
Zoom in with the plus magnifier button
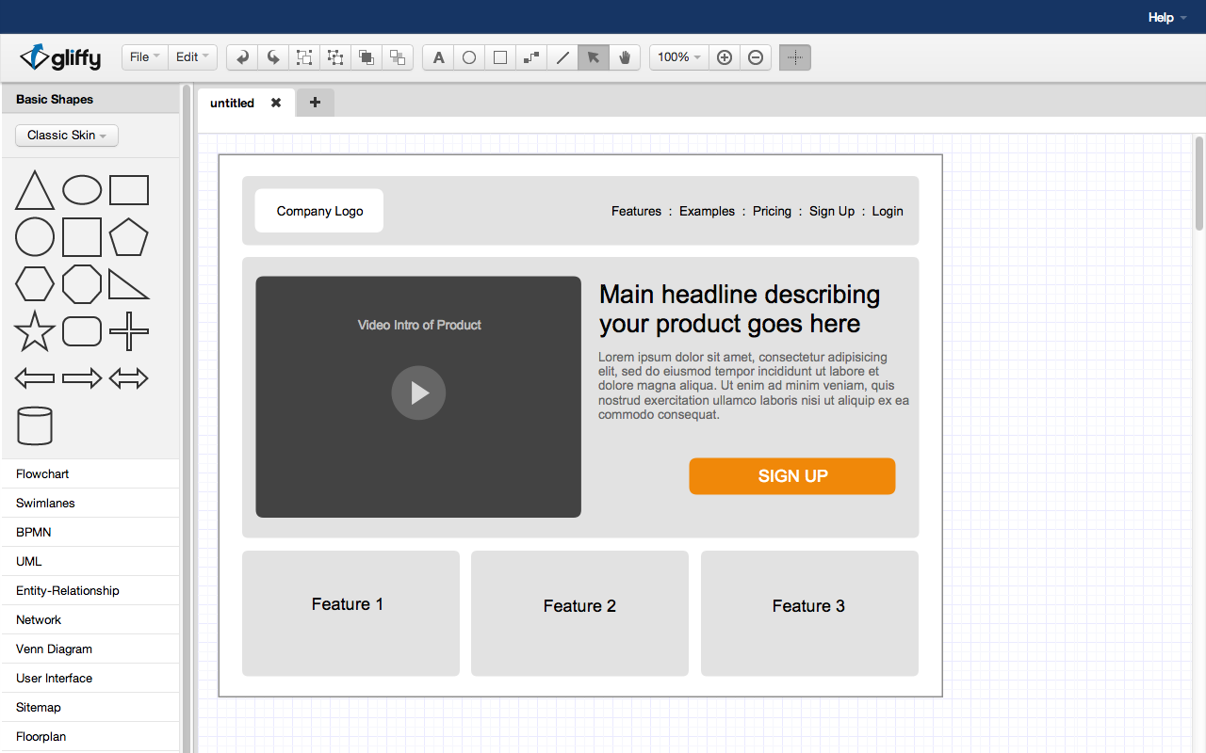point(725,57)
